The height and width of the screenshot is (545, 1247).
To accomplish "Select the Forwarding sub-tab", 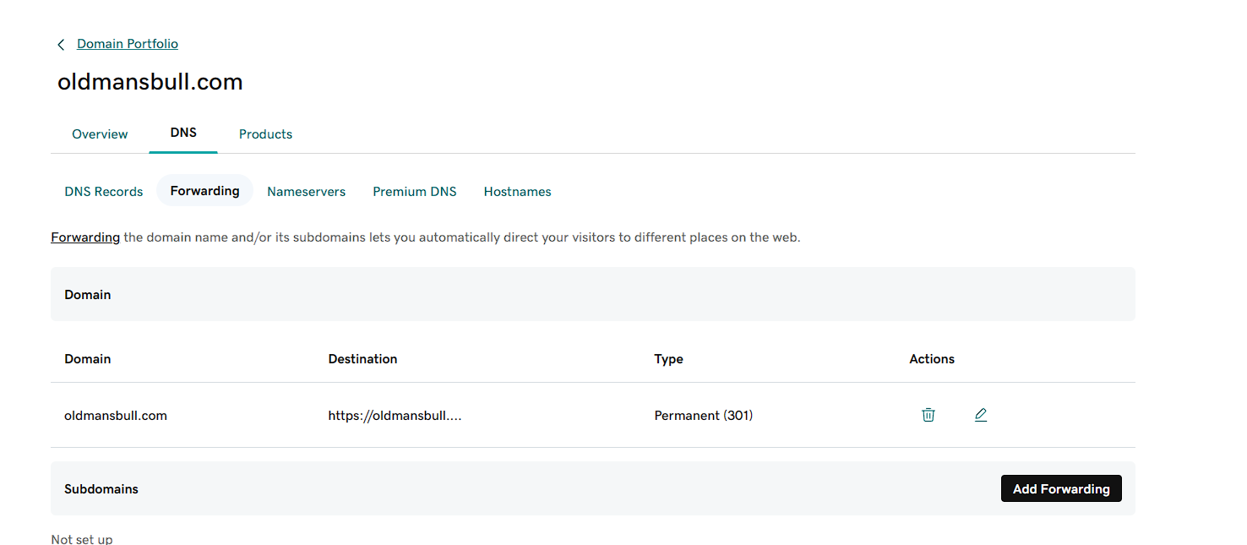I will pyautogui.click(x=204, y=191).
